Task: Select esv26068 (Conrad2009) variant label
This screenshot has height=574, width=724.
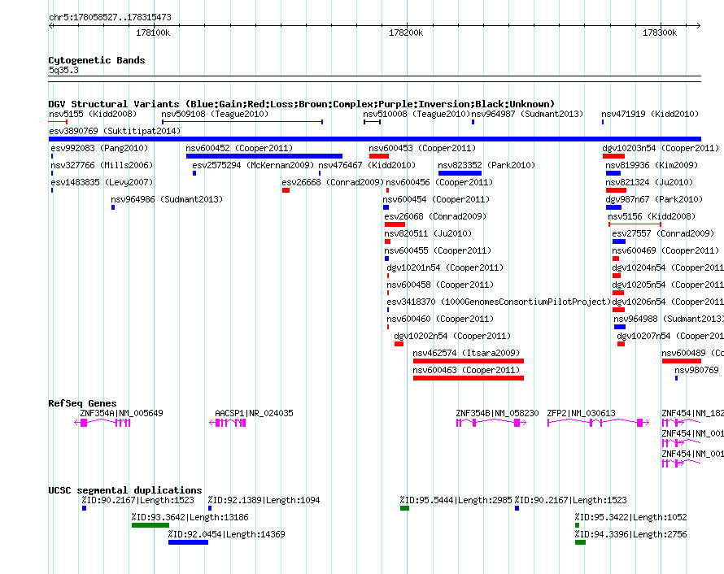Action: [435, 216]
